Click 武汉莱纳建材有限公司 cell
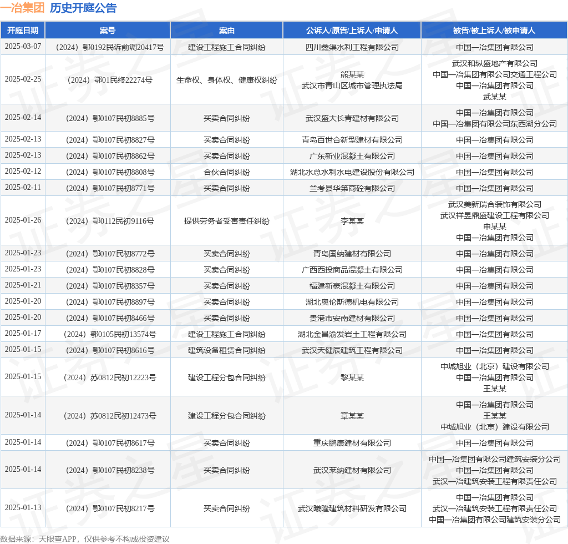The height and width of the screenshot is (544, 568). tap(352, 470)
